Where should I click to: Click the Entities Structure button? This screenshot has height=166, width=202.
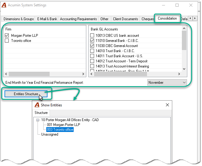26,94
